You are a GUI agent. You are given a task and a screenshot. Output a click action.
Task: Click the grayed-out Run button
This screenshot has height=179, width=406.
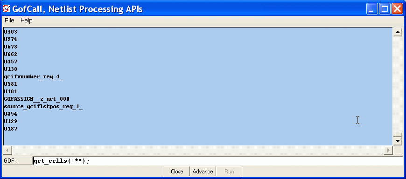229,172
